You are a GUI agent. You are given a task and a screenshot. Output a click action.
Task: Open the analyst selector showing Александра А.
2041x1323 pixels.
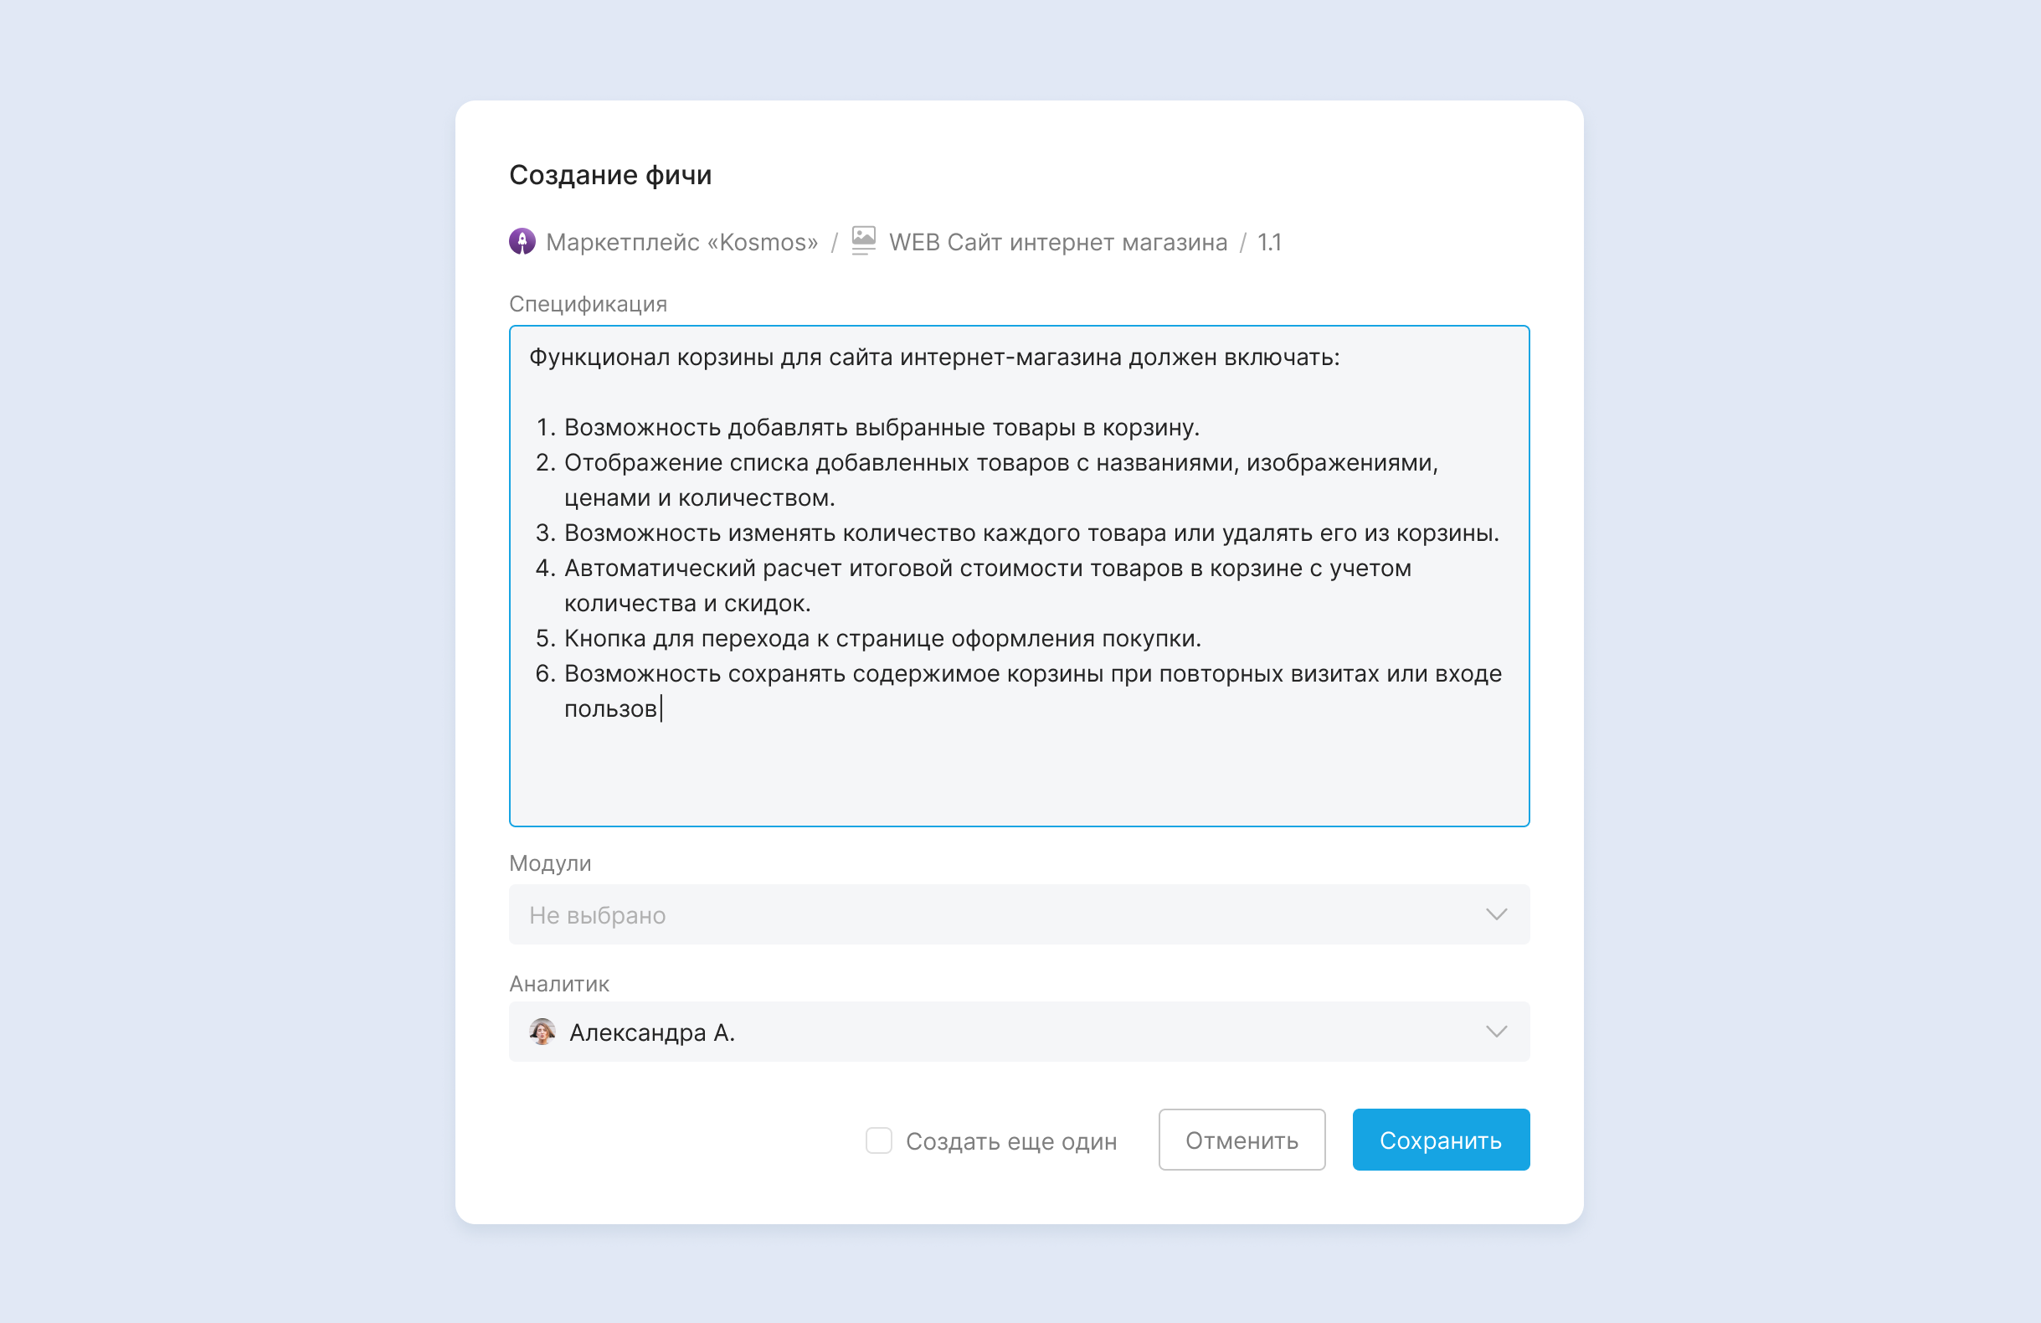coord(986,1032)
